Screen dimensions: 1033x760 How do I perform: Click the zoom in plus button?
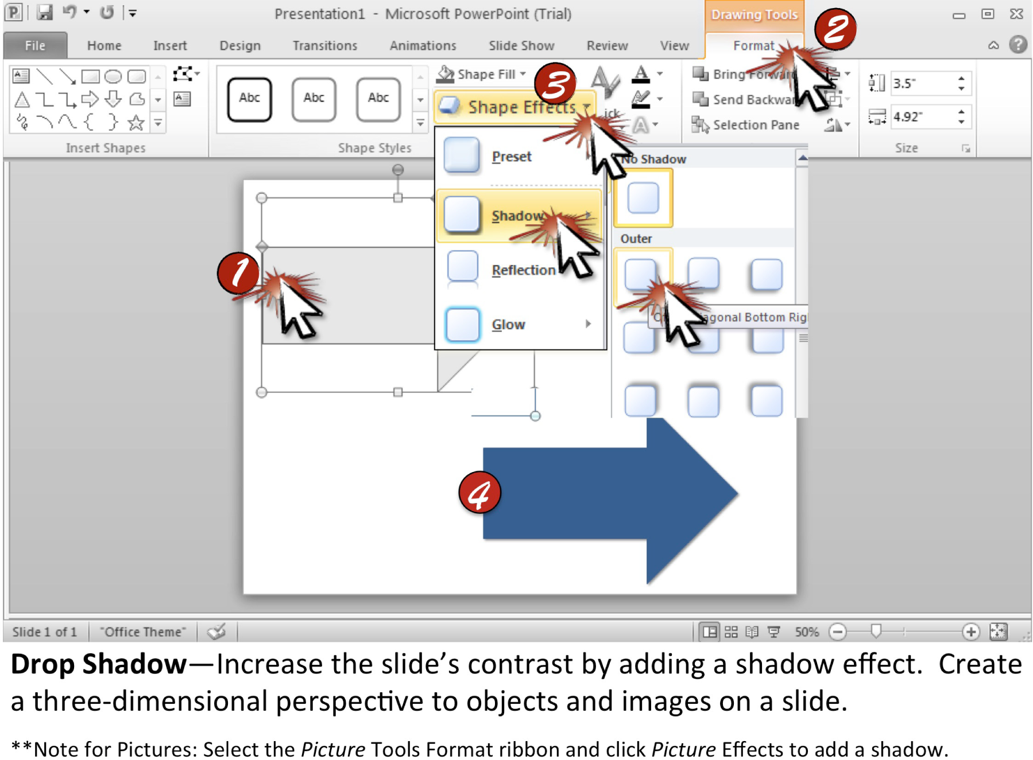(970, 632)
